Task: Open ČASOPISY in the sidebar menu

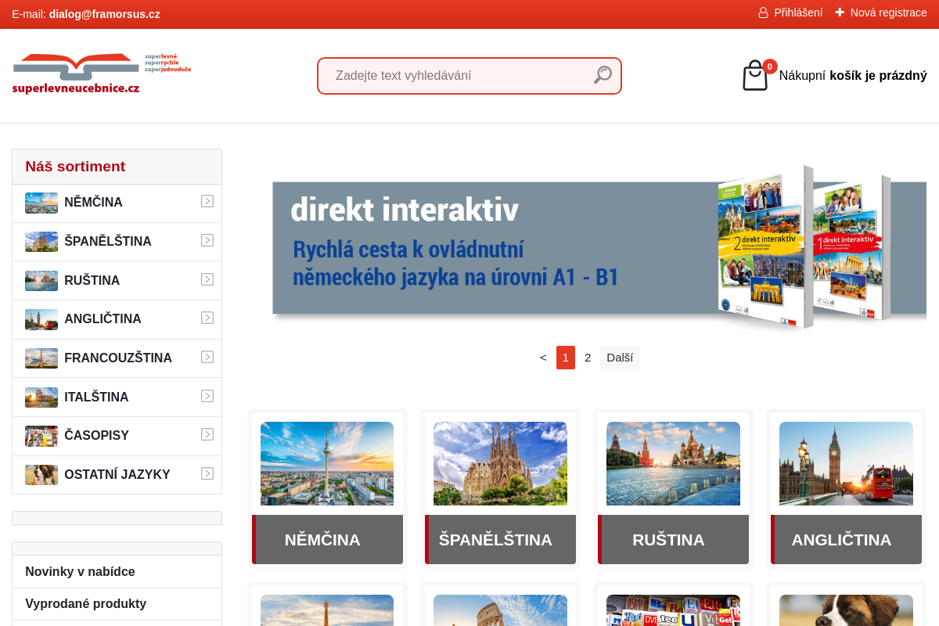Action: pos(96,436)
